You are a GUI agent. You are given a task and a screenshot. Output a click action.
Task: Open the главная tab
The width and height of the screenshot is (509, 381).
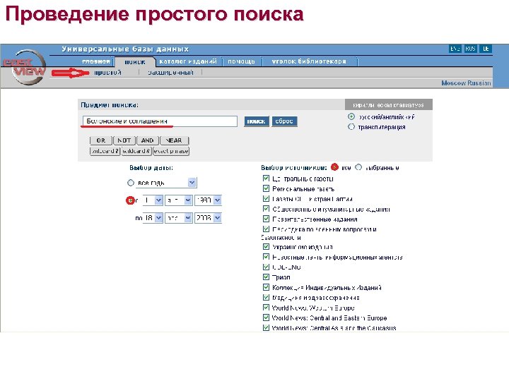[x=96, y=61]
